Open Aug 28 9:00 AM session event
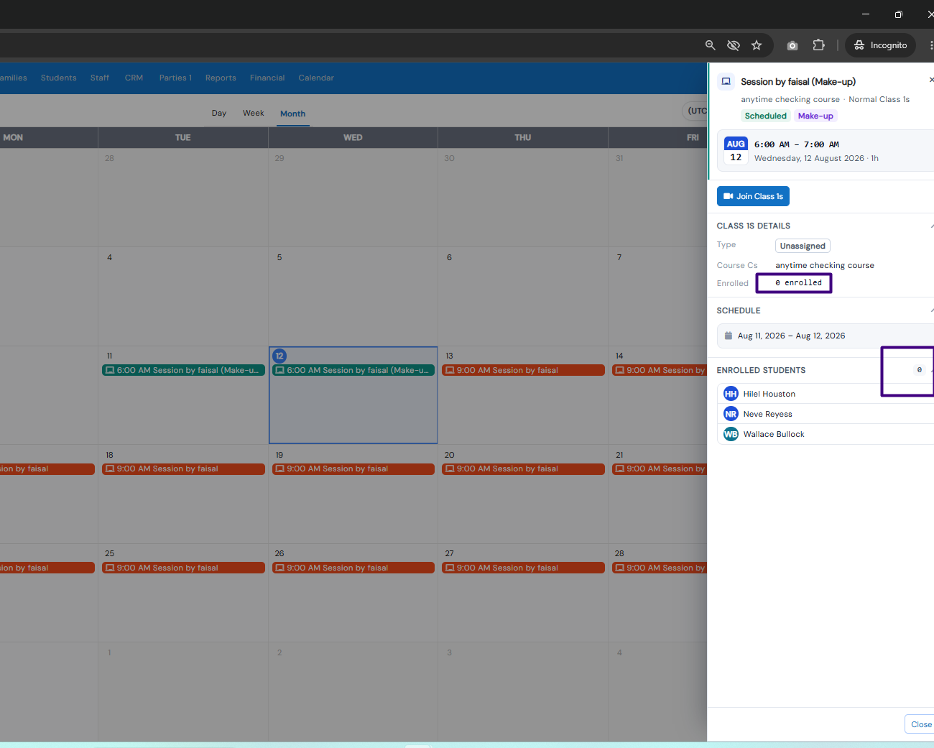The width and height of the screenshot is (934, 748). point(660,568)
